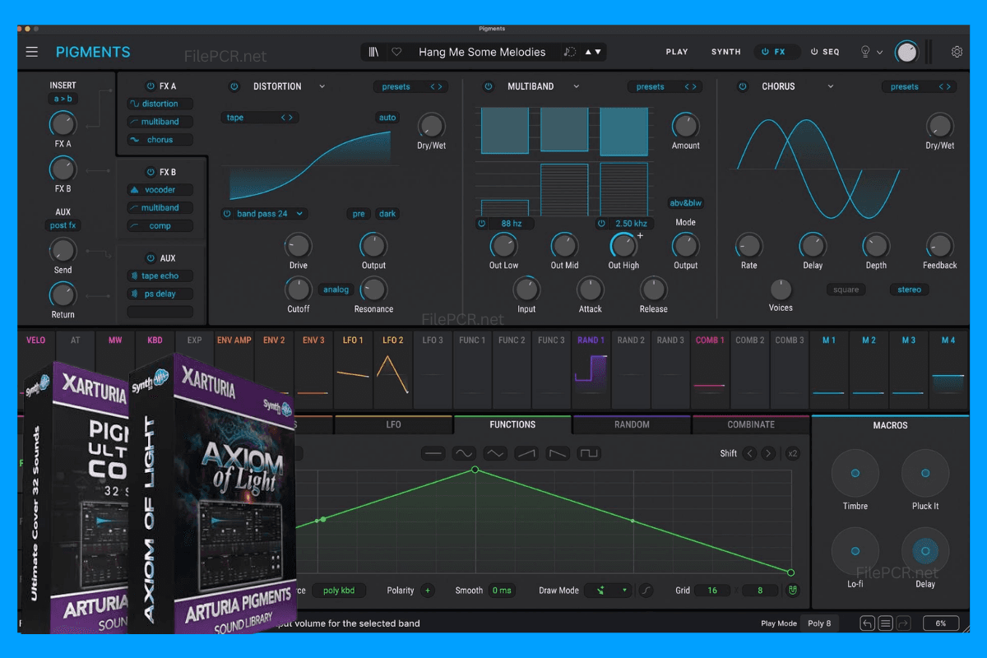Click the preset up/down navigation arrows
Image resolution: width=987 pixels, height=658 pixels.
click(593, 52)
